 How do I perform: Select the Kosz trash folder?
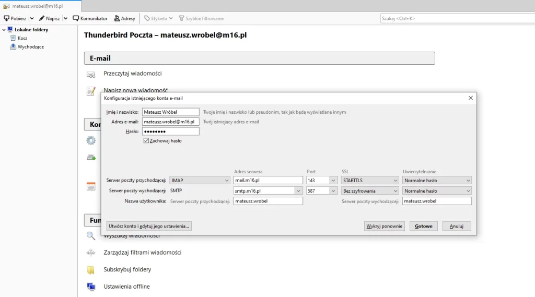click(22, 38)
